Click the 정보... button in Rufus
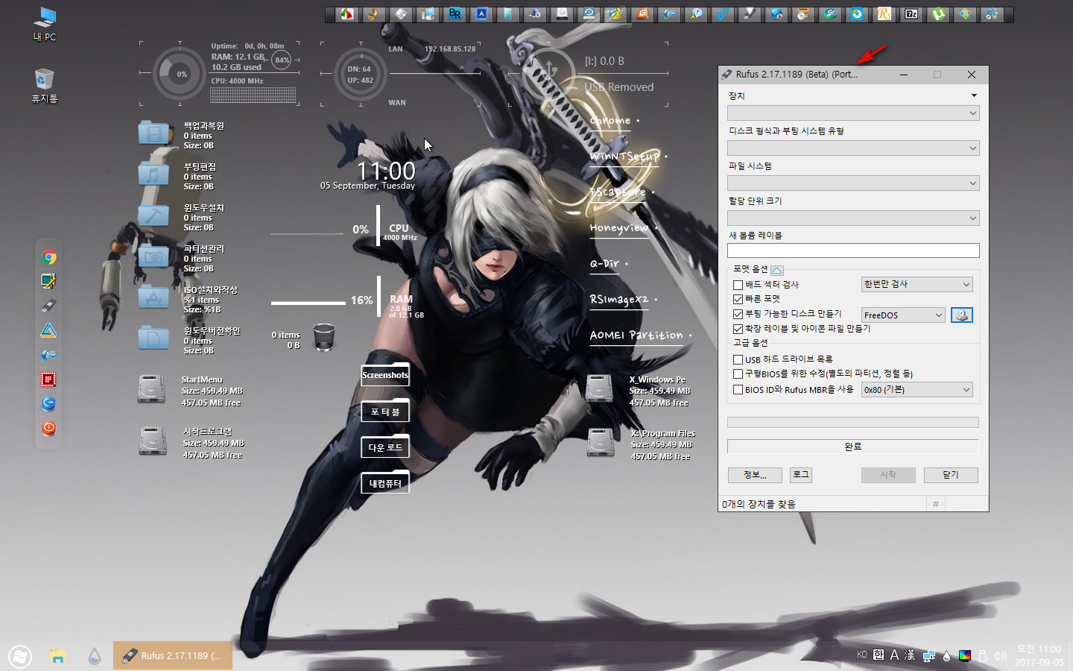The height and width of the screenshot is (671, 1073). [755, 475]
